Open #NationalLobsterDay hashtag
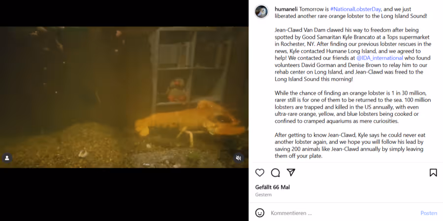Viewport: 443px width, 221px height. click(355, 9)
